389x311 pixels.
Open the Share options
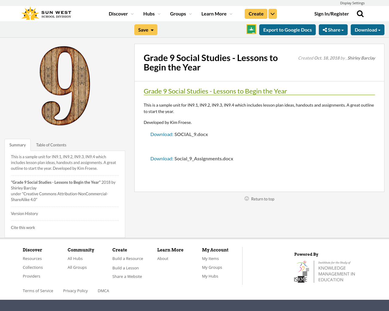point(333,29)
